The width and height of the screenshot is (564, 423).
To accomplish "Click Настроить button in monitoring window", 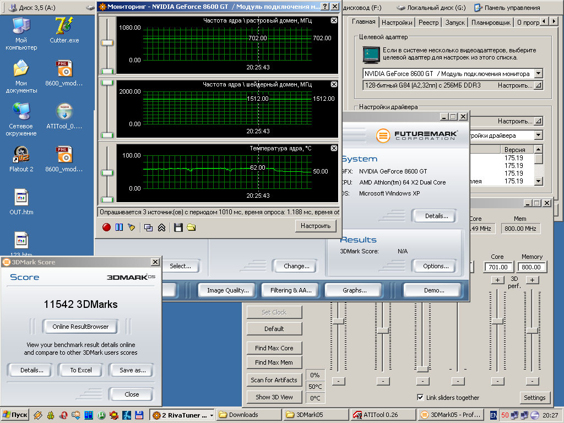I will [316, 226].
